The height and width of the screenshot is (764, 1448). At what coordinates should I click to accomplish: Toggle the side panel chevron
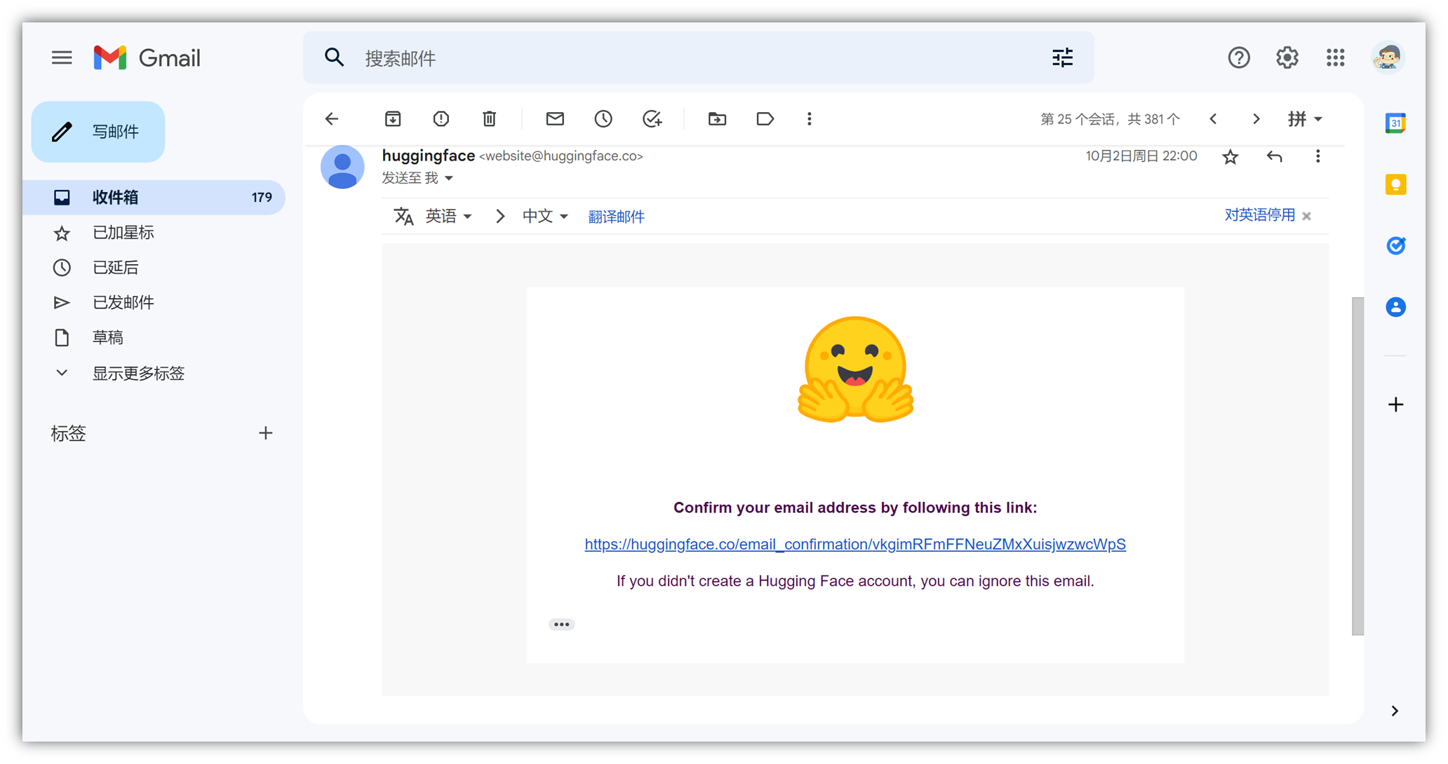click(x=1395, y=711)
